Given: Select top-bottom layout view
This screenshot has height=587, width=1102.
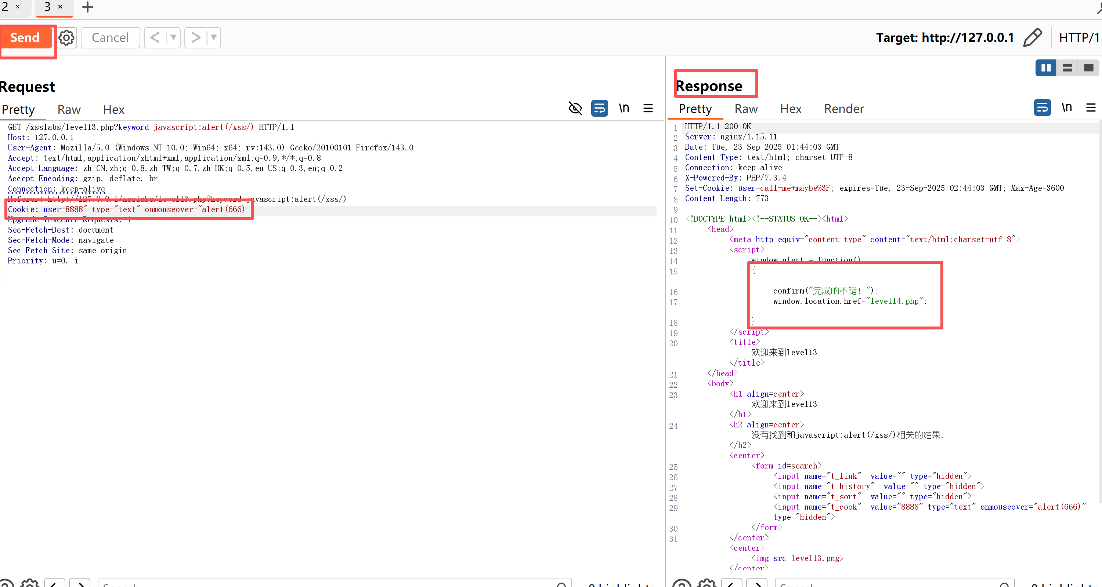Looking at the screenshot, I should (x=1067, y=68).
